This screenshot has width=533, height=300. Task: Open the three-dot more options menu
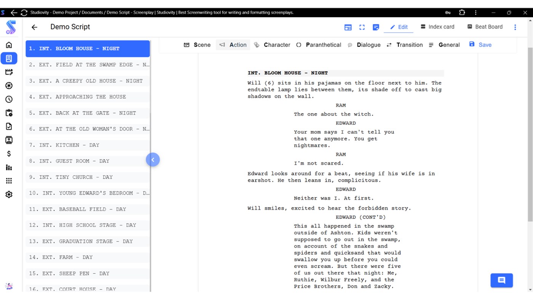pyautogui.click(x=515, y=27)
